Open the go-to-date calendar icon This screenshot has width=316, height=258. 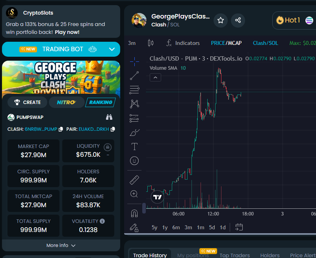point(239,227)
